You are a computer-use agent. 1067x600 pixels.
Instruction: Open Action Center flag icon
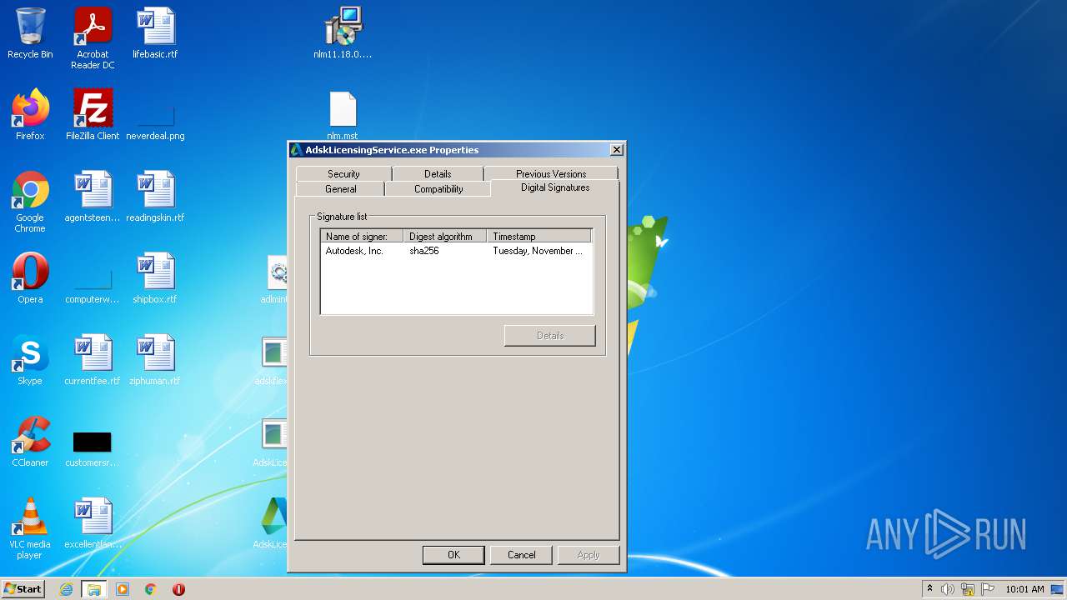pyautogui.click(x=989, y=589)
